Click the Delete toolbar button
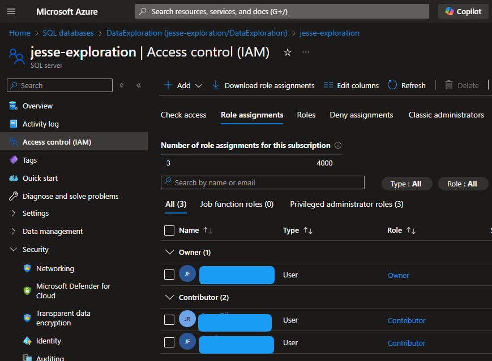The image size is (492, 361). 462,85
